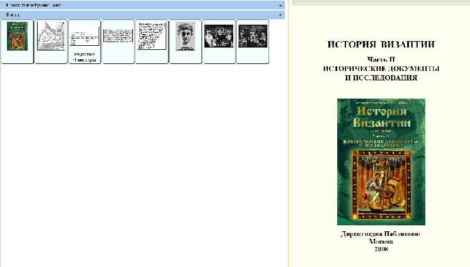Collapse the illustrations panel chevron
This screenshot has height=267, width=470.
coord(280,15)
